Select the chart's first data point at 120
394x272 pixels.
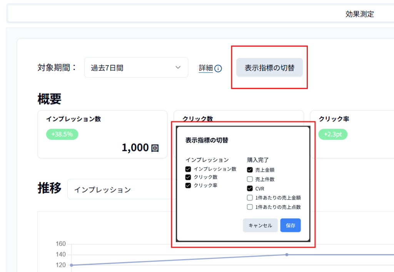coord(72,265)
